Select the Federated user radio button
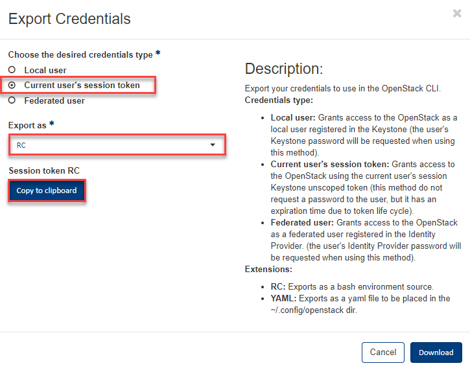The image size is (470, 370). coord(11,100)
